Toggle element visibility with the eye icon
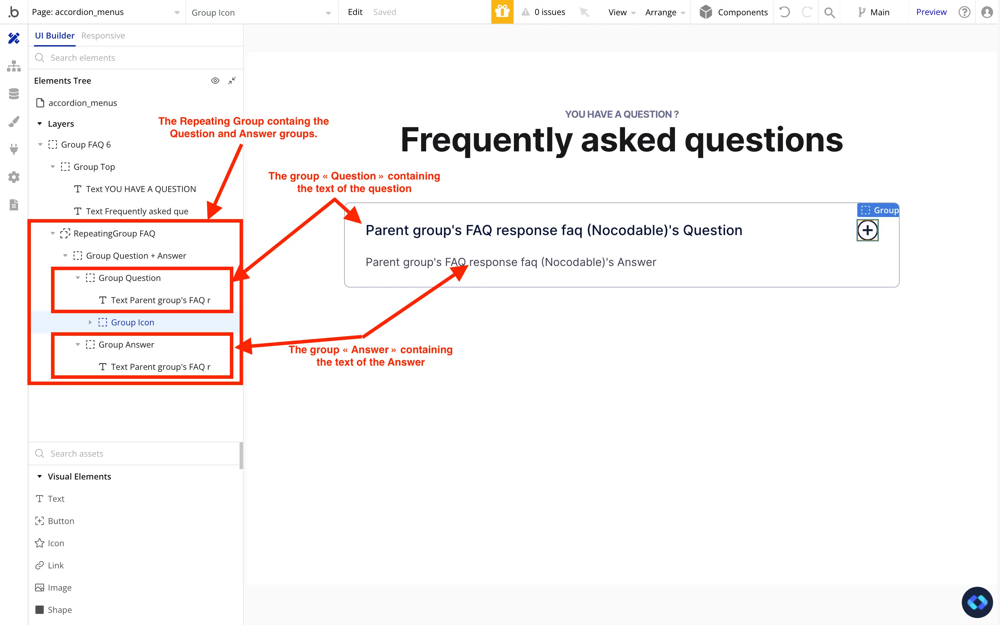The height and width of the screenshot is (625, 1000). [215, 80]
